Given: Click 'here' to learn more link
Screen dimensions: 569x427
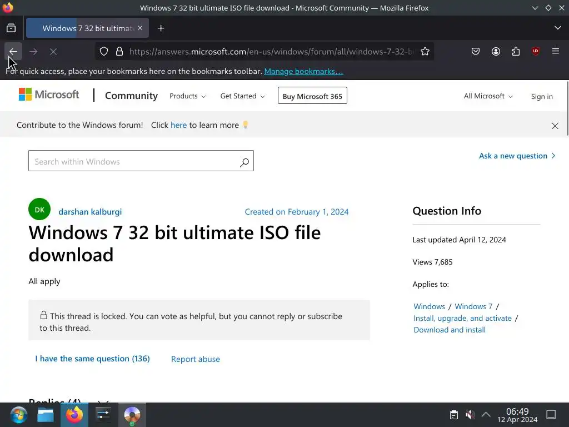Looking at the screenshot, I should tap(178, 125).
